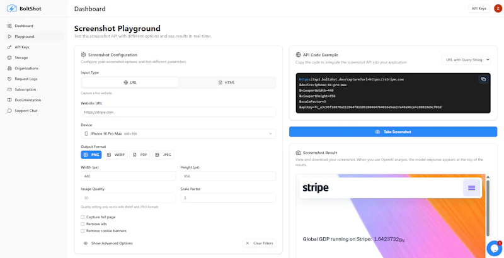This screenshot has width=504, height=258.
Task: Select Playground in the sidebar
Action: point(34,36)
